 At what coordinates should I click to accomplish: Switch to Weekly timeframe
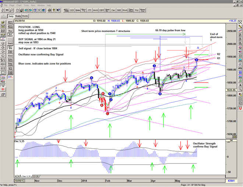(x=18, y=16)
